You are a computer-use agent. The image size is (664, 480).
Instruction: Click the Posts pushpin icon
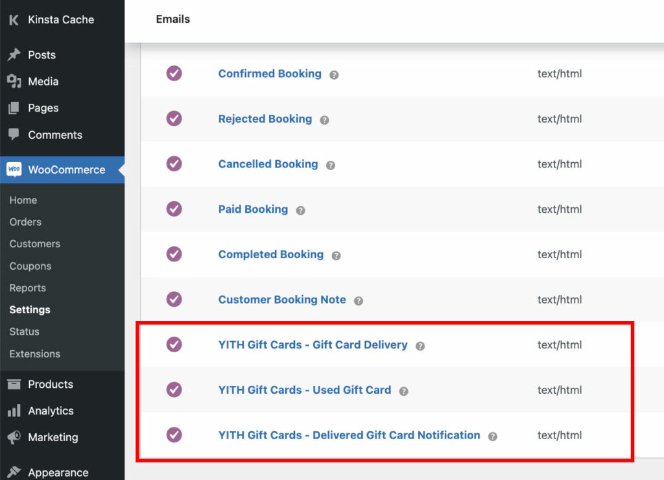14,54
